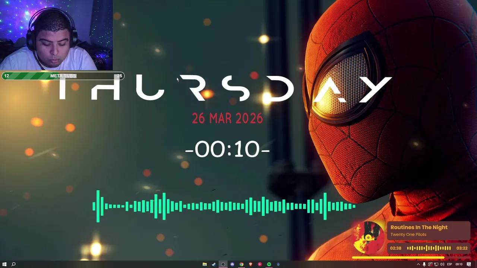
Task: Click the elapsed time 02:38
Action: tap(396, 248)
